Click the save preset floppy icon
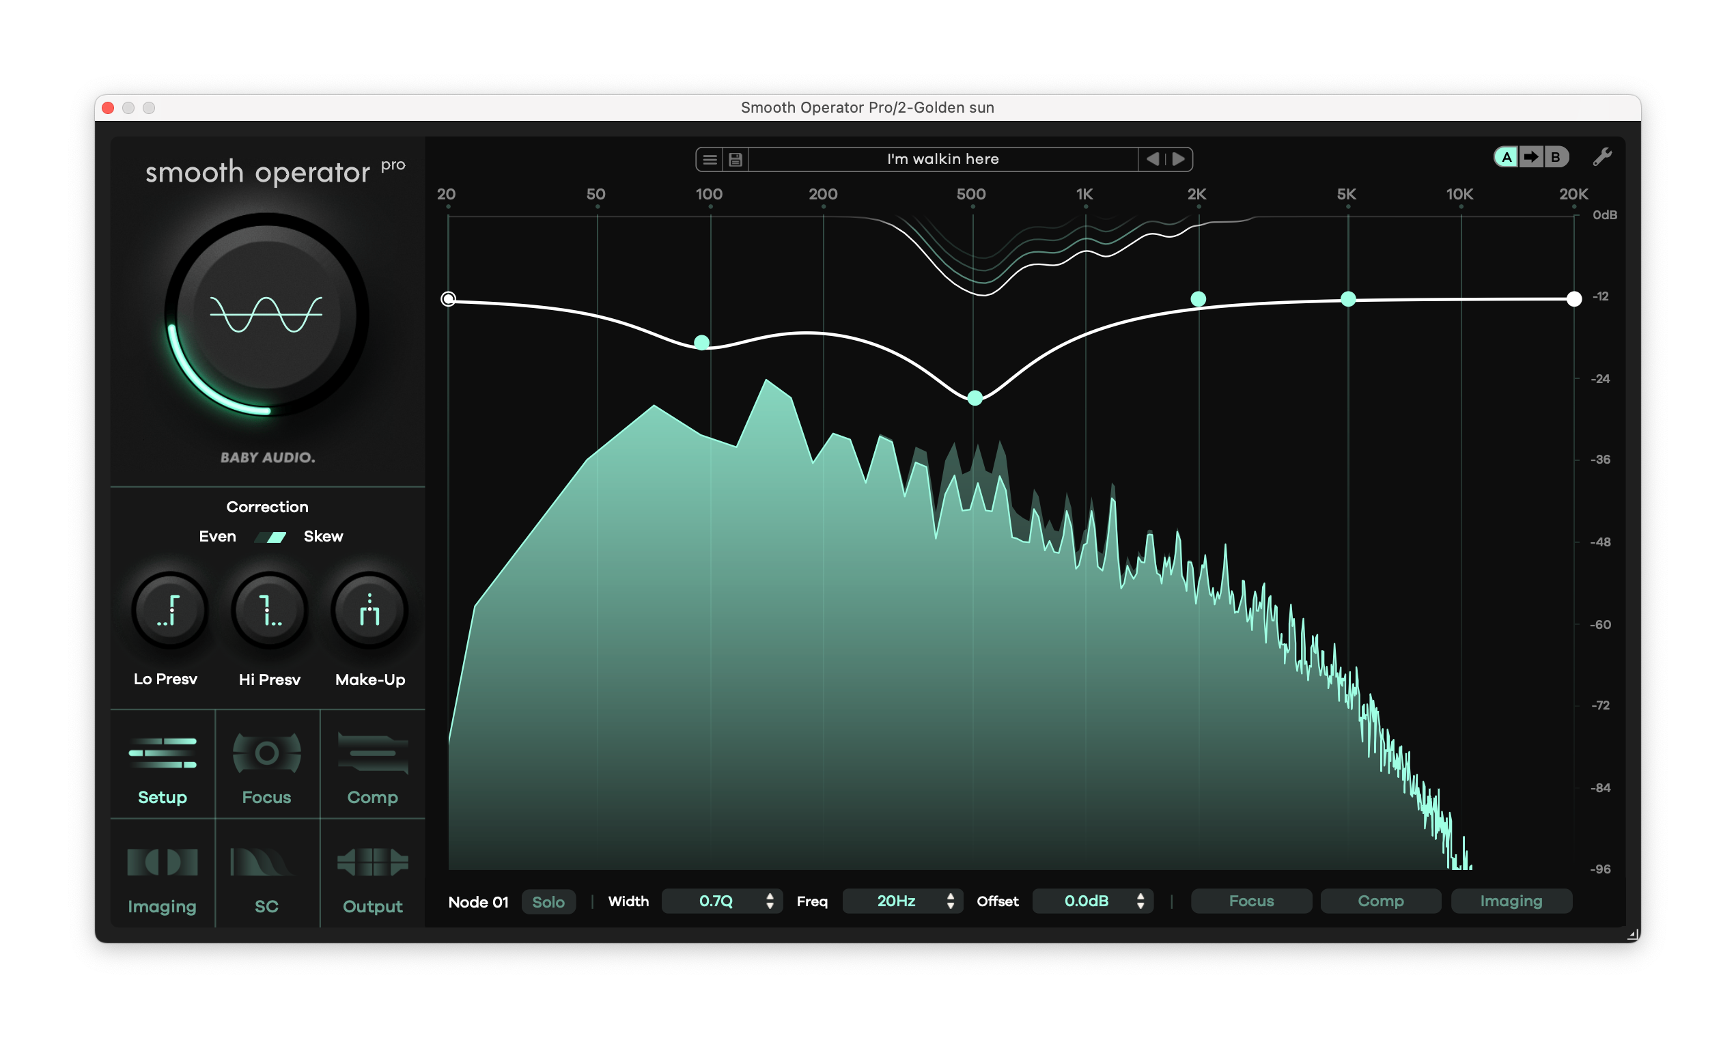Viewport: 1736px width, 1038px height. click(x=735, y=160)
